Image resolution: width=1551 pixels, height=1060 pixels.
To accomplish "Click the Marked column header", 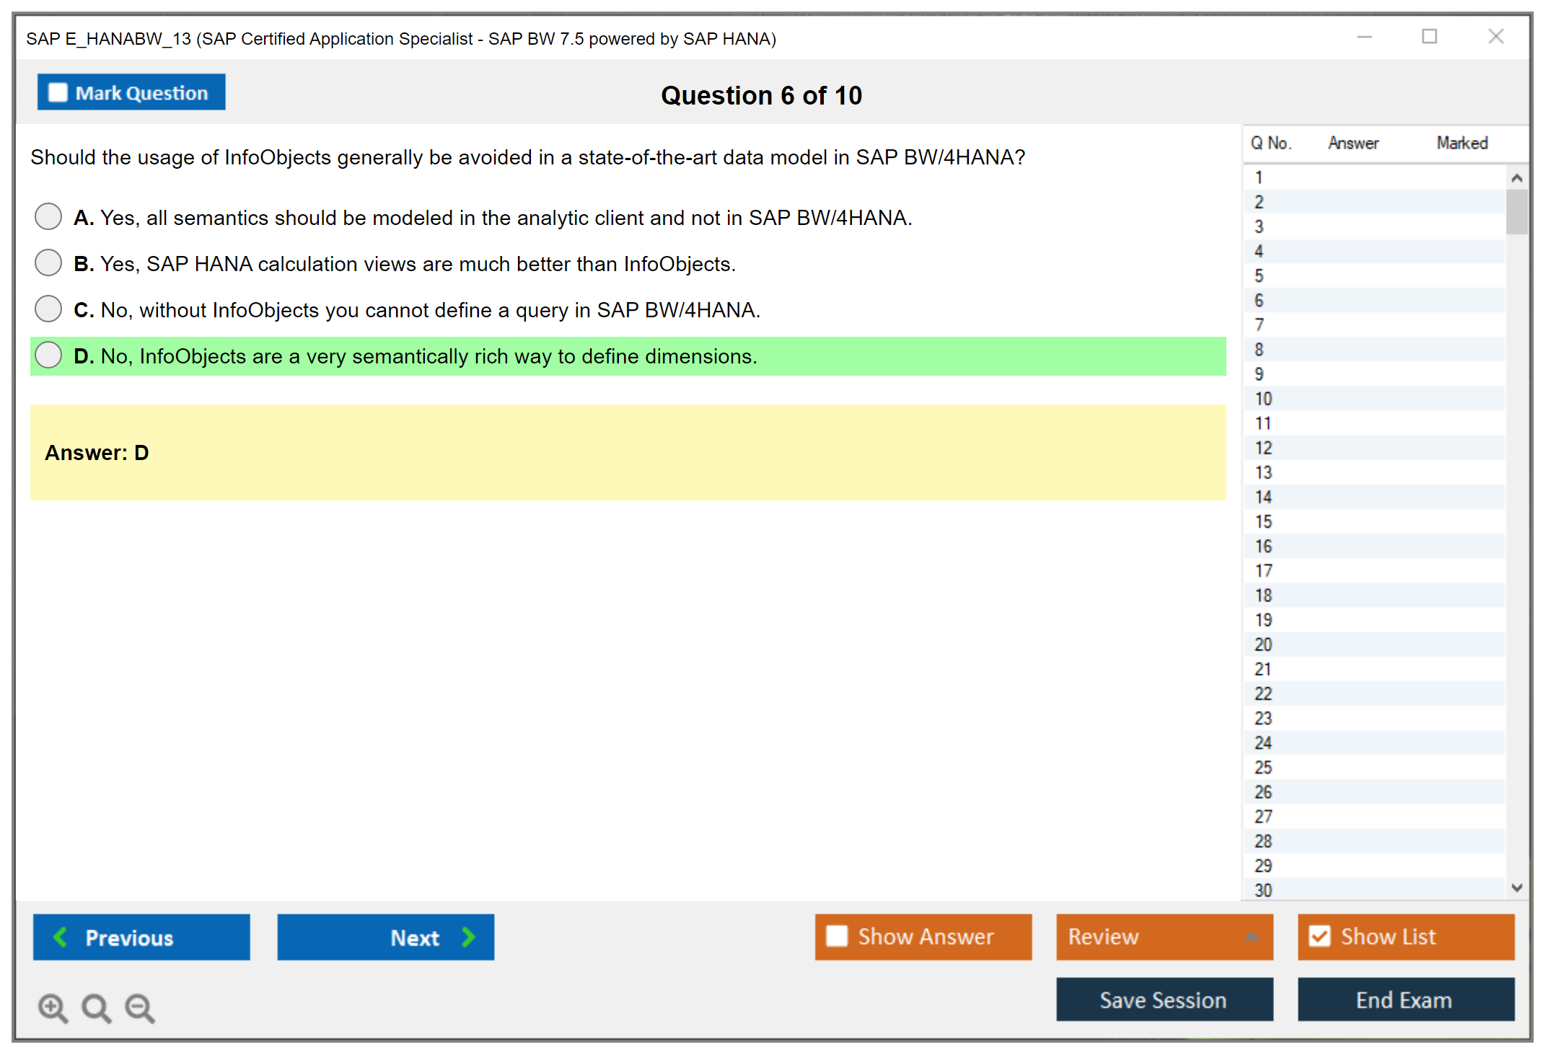I will point(1462,143).
